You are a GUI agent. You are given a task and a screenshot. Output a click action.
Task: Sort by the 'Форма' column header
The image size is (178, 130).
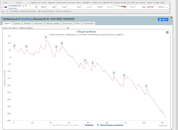point(150,3)
